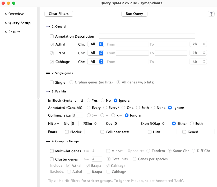Screen dimensions: 217x187
Task: Click the B.rapa To field
Action: (x=171, y=53)
